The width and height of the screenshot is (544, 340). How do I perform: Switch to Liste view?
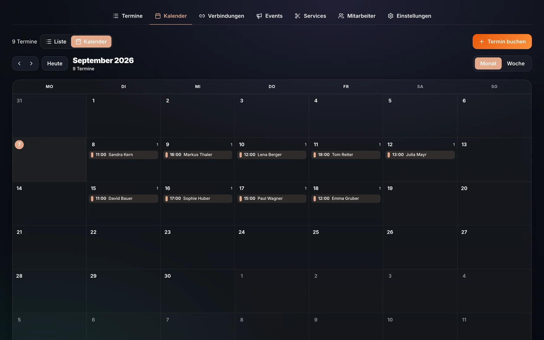[x=56, y=41]
